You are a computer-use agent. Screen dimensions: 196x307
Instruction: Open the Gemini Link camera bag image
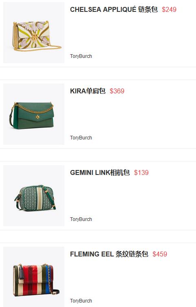pos(34,196)
